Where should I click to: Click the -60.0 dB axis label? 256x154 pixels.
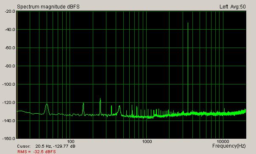tap(10, 48)
